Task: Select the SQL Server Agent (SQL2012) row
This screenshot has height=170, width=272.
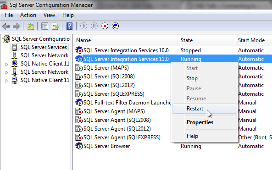Action: [122, 129]
